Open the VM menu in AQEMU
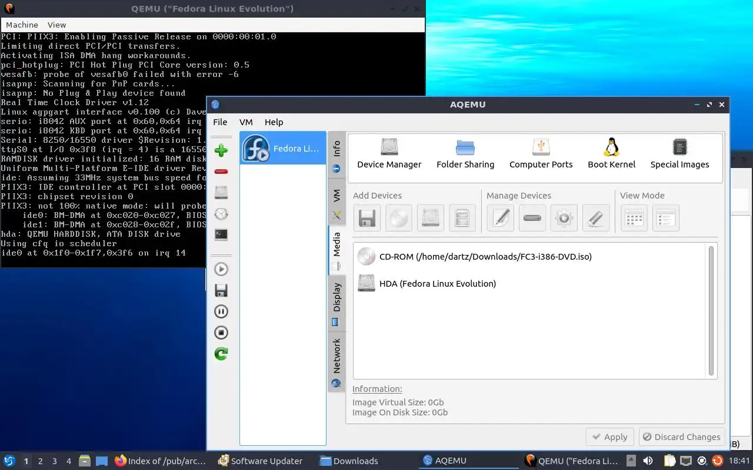Image resolution: width=753 pixels, height=470 pixels. coord(246,122)
